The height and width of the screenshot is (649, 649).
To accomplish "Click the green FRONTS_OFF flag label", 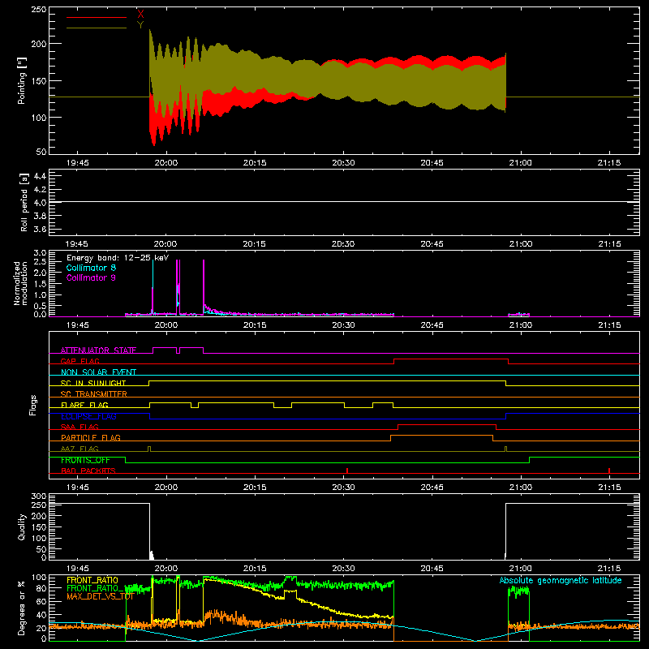I will [85, 460].
